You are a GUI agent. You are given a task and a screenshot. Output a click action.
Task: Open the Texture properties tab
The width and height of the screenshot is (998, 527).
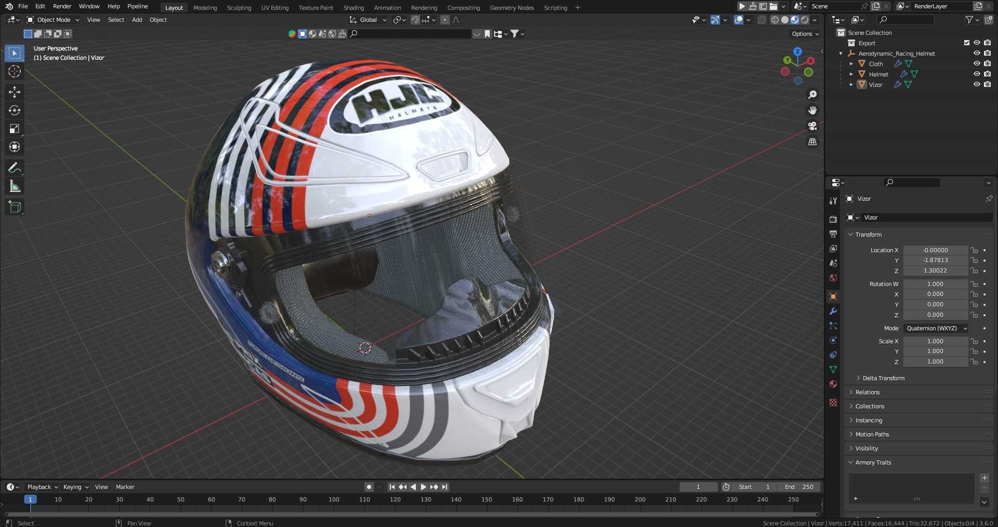(x=833, y=403)
